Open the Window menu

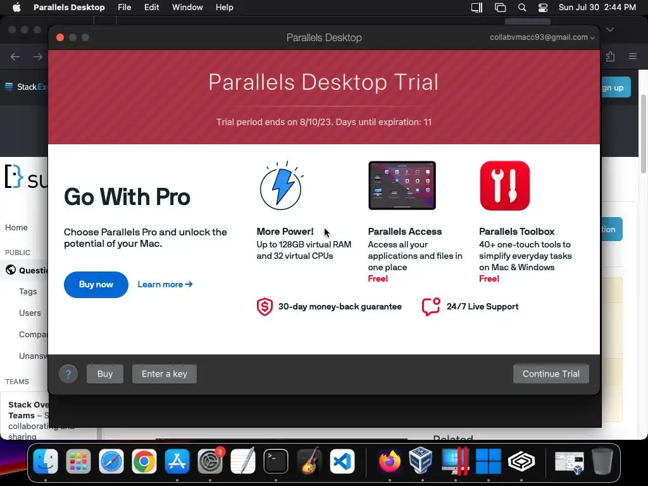187,8
